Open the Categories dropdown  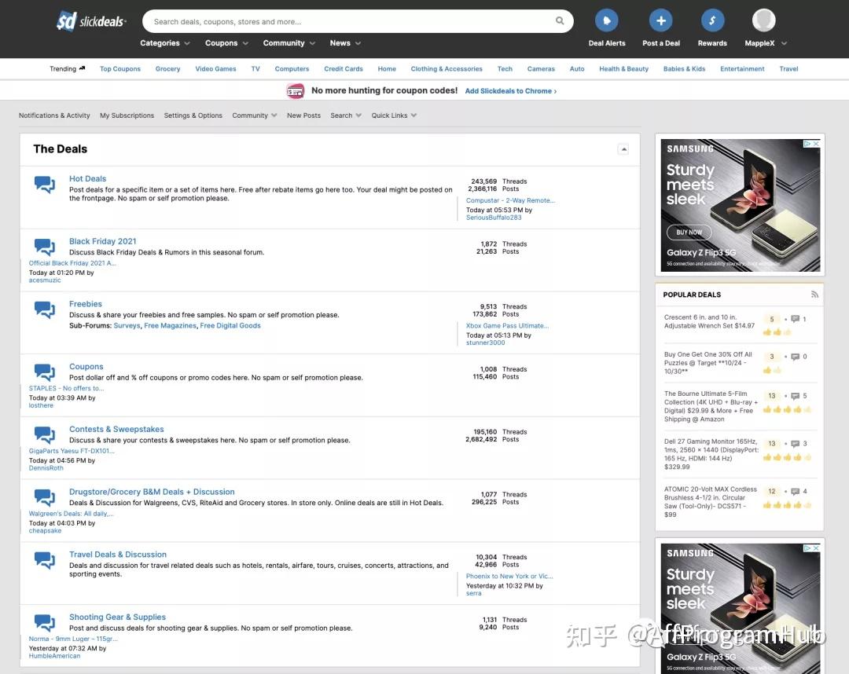click(x=164, y=42)
